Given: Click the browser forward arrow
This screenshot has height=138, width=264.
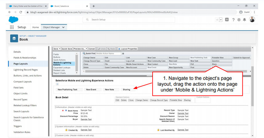Looking at the screenshot, I should (15, 12).
